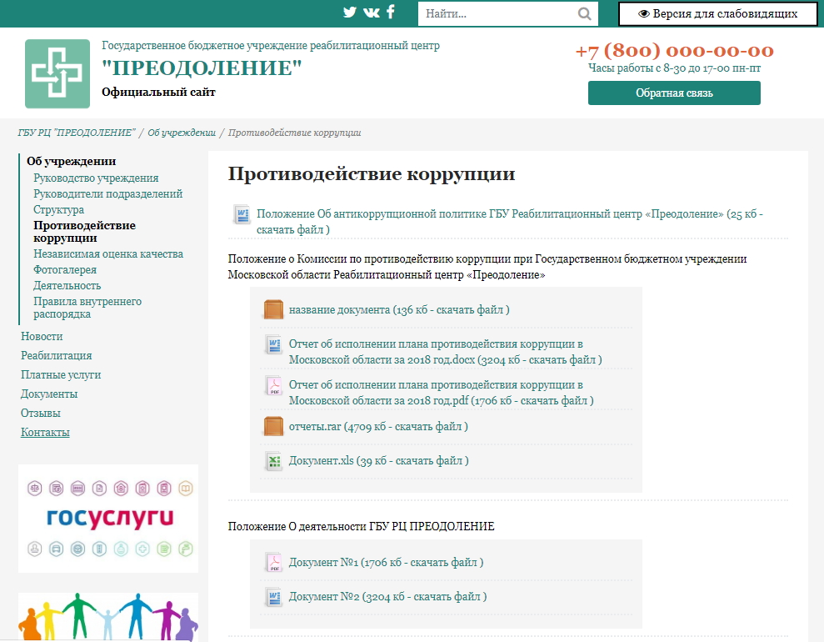Click the PDF icon for Документ №1
This screenshot has height=642, width=824.
273,563
